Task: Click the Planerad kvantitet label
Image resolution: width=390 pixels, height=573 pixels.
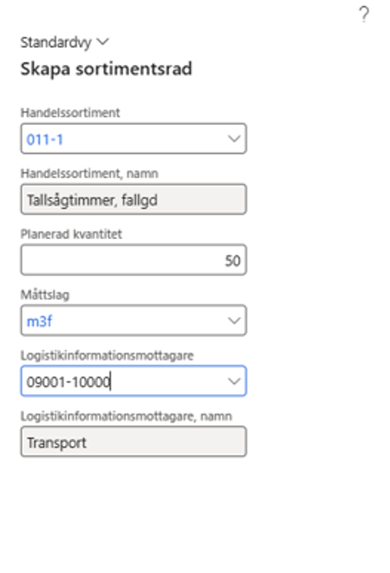Action: [71, 234]
